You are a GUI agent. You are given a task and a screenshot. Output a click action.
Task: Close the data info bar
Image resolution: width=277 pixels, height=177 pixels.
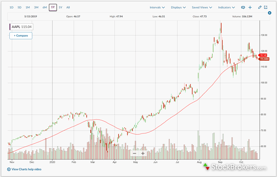[x=270, y=13]
